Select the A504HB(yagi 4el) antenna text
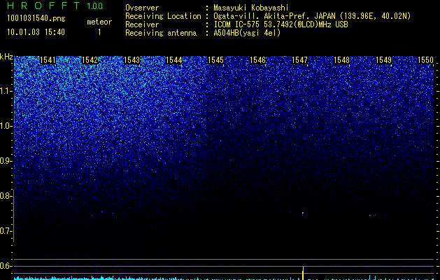 pos(247,33)
